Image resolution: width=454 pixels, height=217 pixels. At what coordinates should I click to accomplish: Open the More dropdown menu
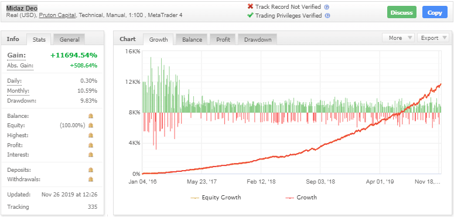pyautogui.click(x=398, y=38)
